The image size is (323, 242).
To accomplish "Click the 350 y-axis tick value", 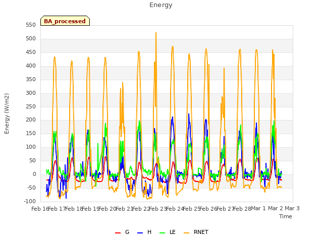I will [x=31, y=80].
